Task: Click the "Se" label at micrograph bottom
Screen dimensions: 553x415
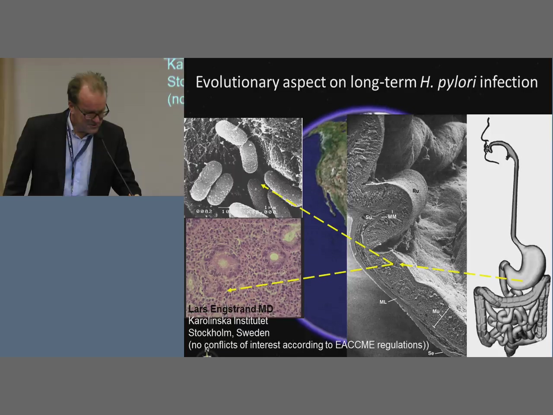Action: [x=431, y=353]
